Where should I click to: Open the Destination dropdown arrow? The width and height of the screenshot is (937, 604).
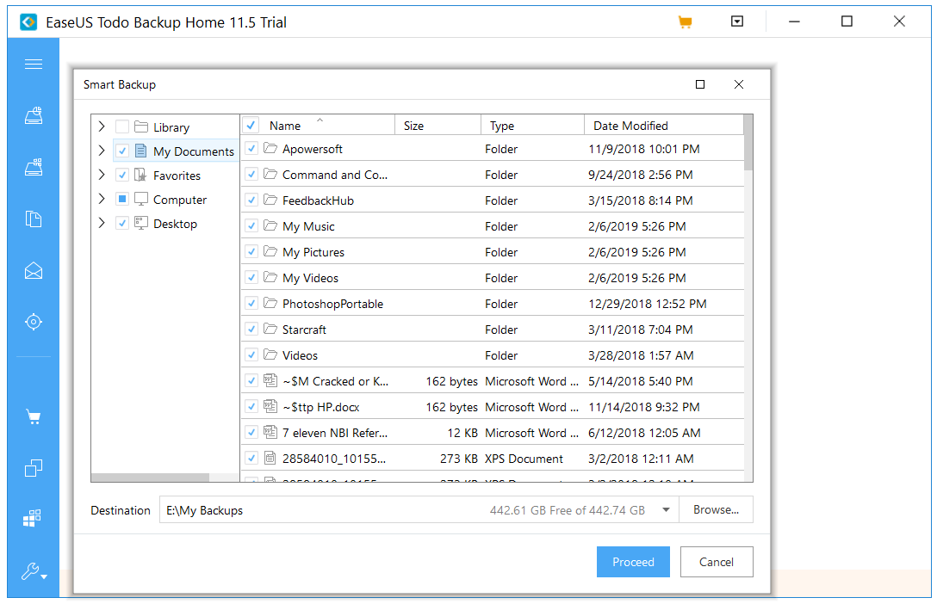(666, 509)
